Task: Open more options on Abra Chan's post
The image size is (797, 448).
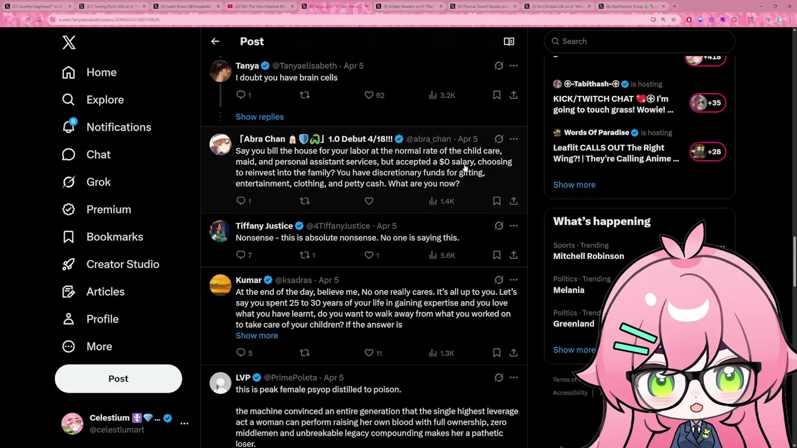Action: 514,139
